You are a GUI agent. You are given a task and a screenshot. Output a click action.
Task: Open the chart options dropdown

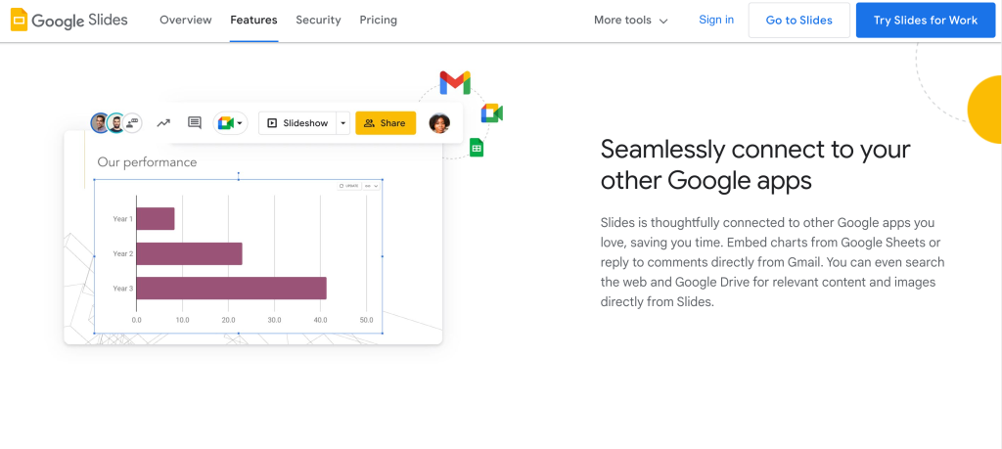(x=371, y=185)
